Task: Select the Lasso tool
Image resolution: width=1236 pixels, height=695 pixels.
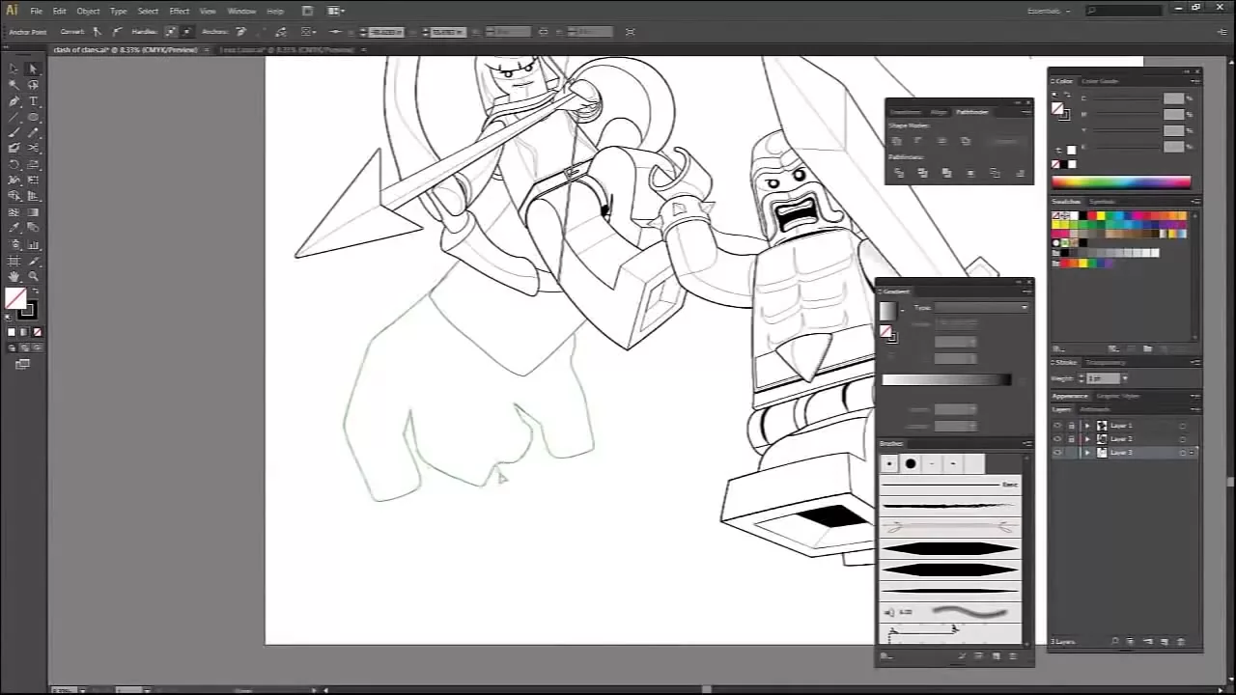Action: 33,84
